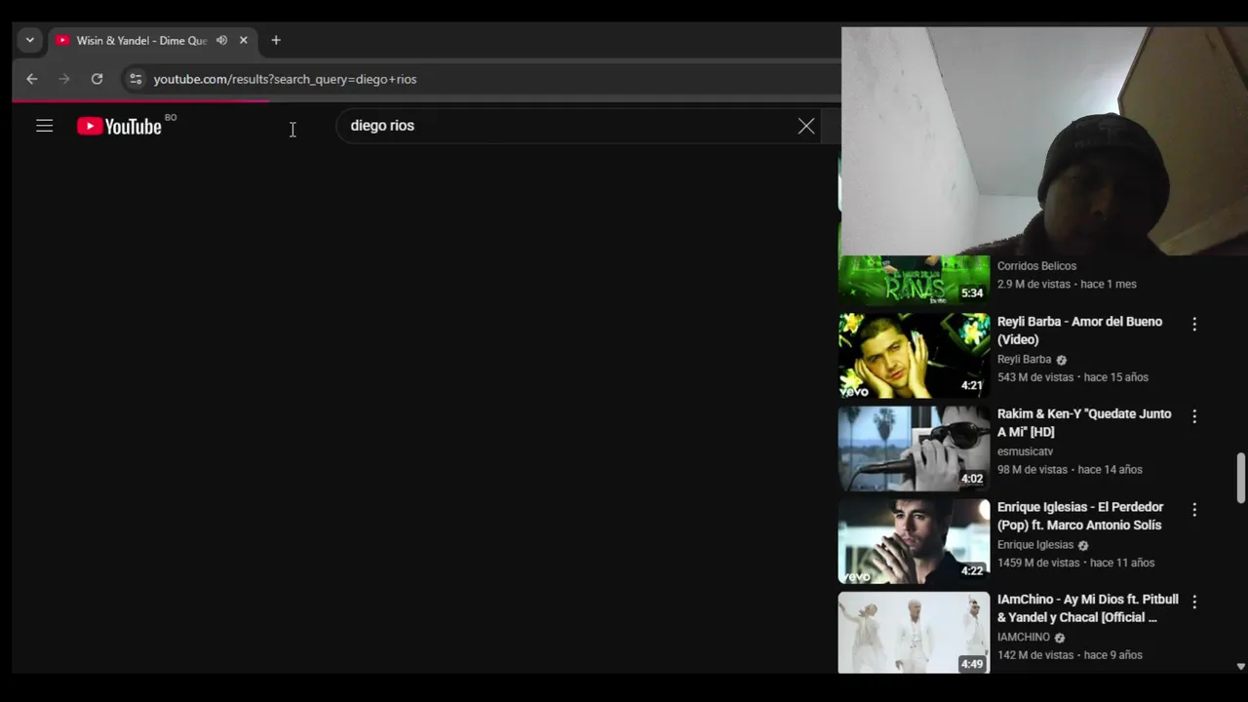Screen dimensions: 1248x702
Task: Open 'Ay Mi Dios ft. Pitbull' title
Action: click(1088, 608)
